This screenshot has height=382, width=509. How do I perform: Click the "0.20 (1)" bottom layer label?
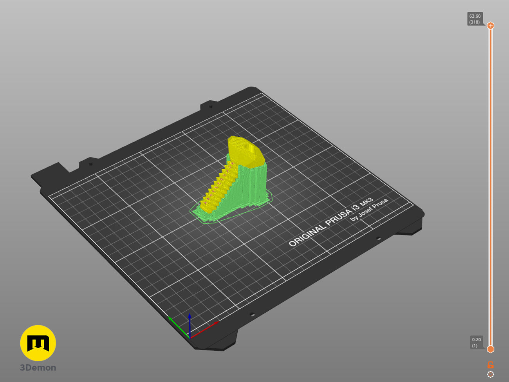(x=476, y=342)
